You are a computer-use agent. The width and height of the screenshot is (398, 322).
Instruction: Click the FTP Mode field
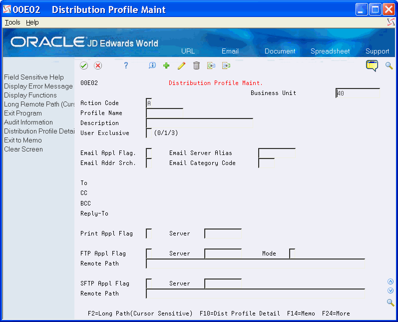pyautogui.click(x=292, y=253)
